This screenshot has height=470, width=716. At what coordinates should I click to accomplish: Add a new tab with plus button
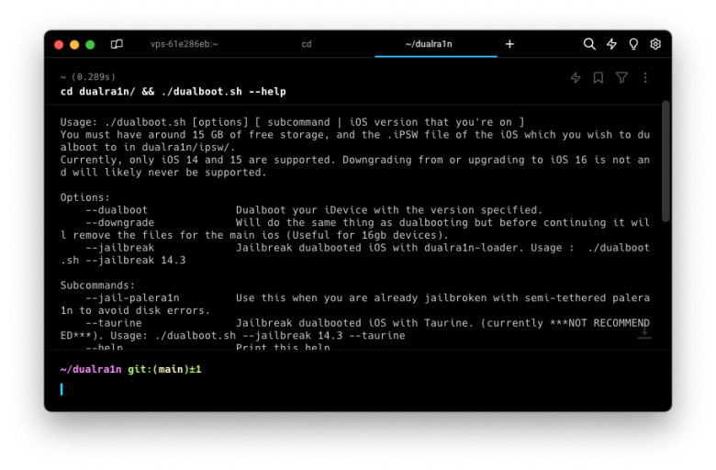point(509,44)
